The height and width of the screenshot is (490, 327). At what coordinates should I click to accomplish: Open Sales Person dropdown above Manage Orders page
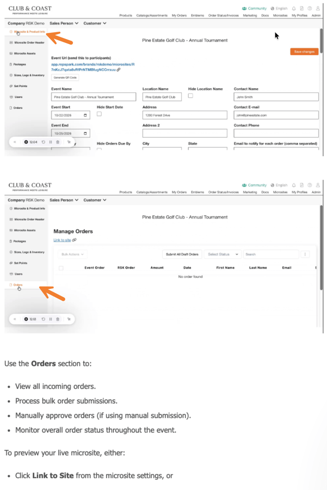[x=64, y=200]
